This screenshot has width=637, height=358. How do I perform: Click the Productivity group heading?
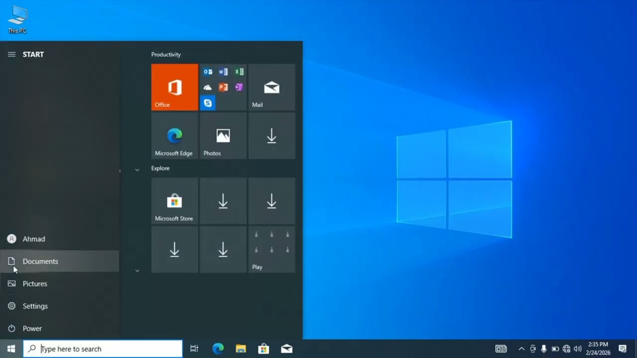[166, 55]
